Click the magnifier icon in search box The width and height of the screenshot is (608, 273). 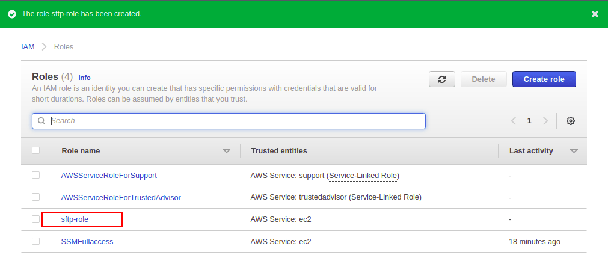point(41,121)
